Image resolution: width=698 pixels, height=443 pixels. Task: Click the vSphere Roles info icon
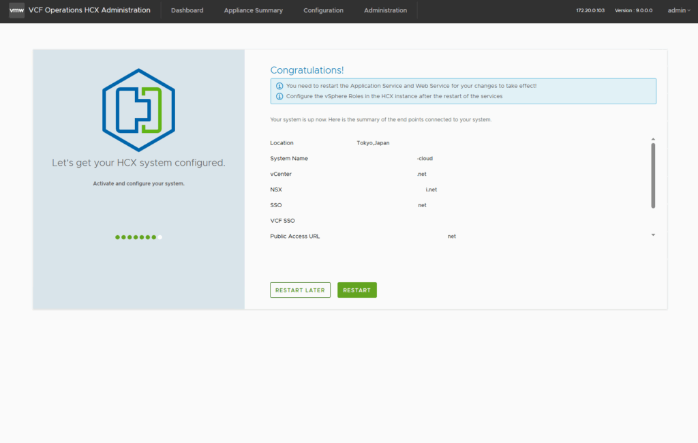279,97
